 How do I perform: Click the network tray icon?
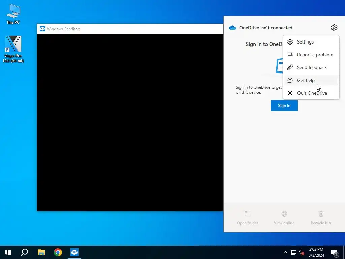coord(293,252)
